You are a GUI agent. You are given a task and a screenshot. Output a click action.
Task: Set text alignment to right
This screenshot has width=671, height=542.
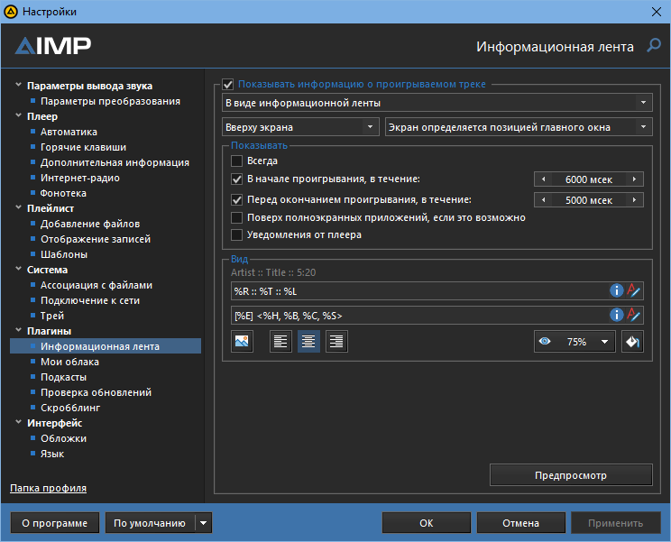(336, 342)
